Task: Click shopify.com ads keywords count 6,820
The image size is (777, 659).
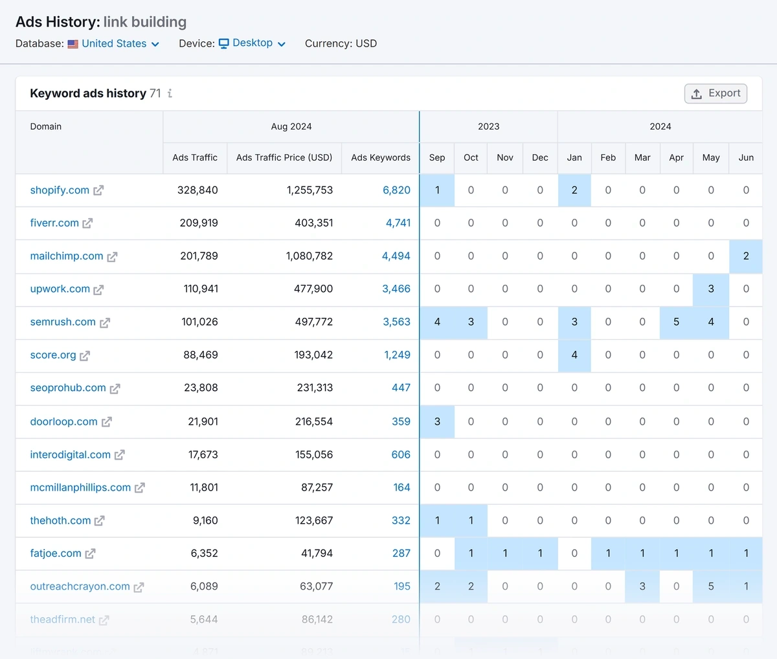Action: [x=396, y=190]
